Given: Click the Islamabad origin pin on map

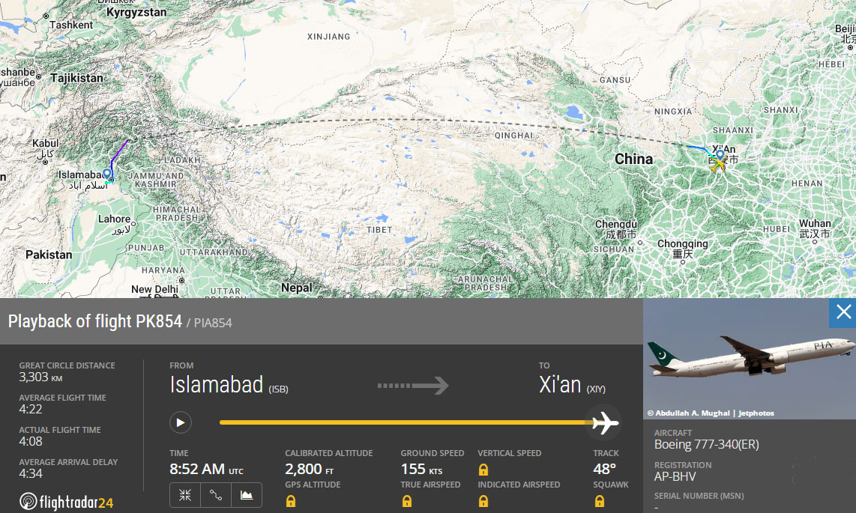Looking at the screenshot, I should pos(107,174).
